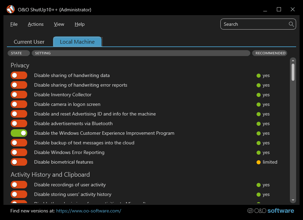Open the Actions menu

pyautogui.click(x=36, y=24)
